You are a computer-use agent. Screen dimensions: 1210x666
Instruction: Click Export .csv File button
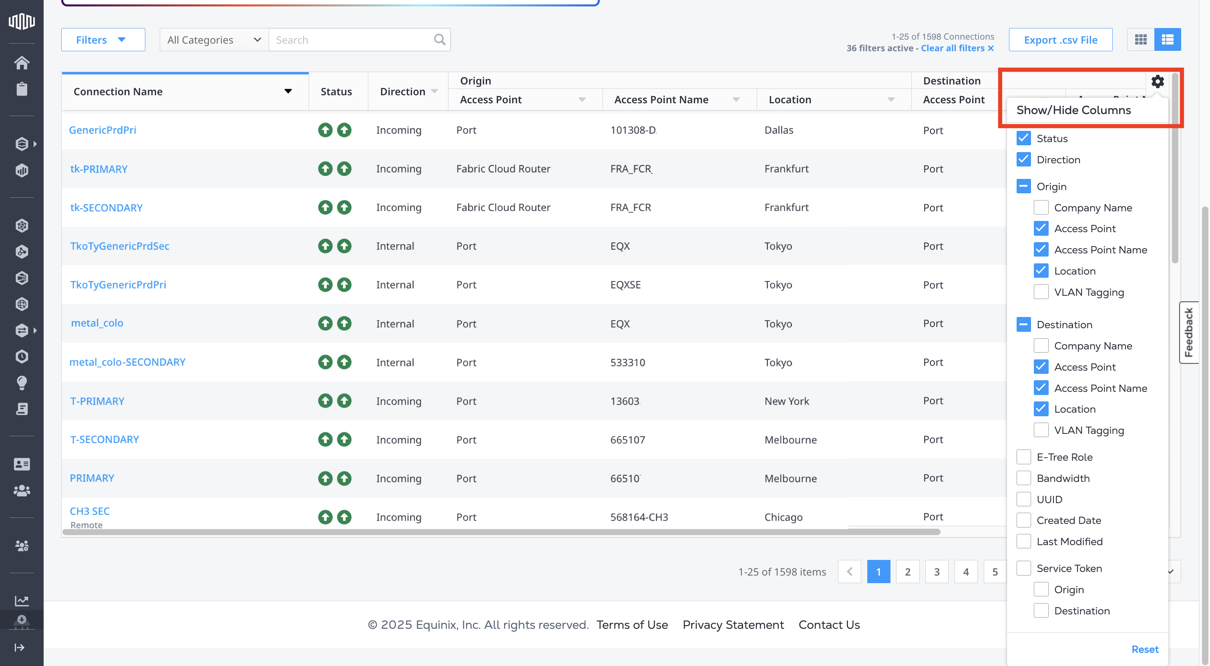click(1060, 40)
